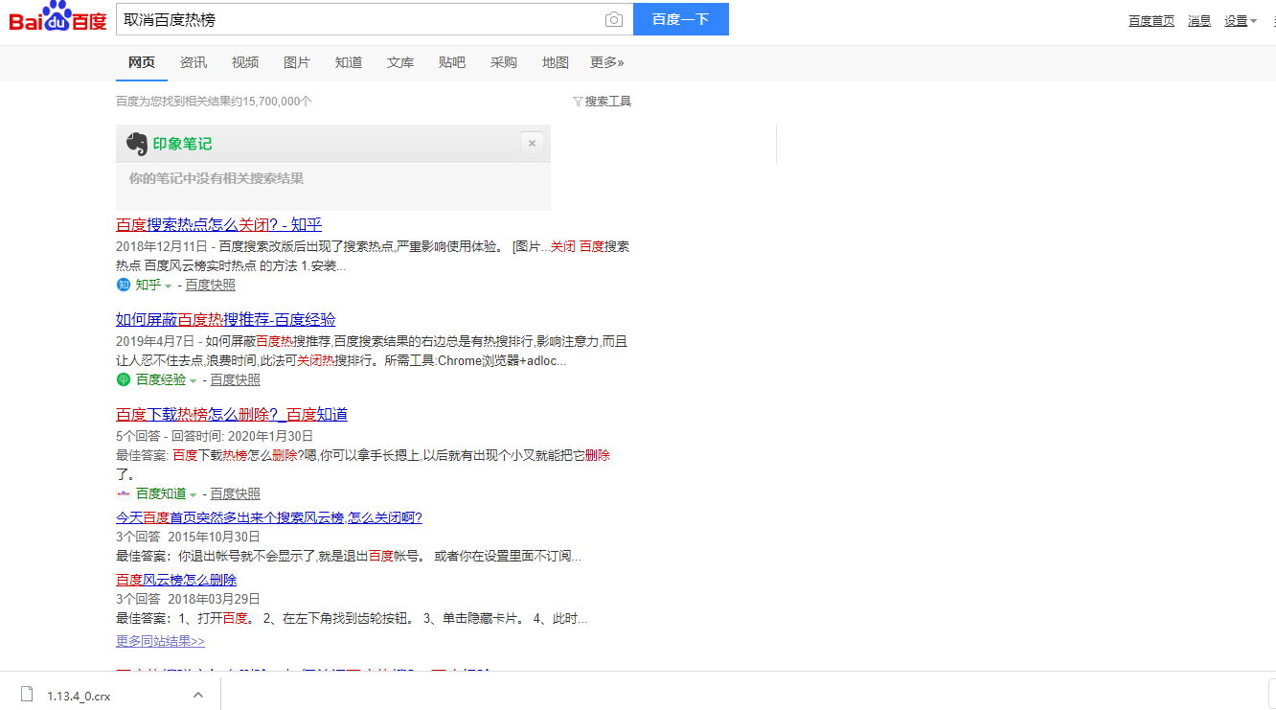Switch to the 视频 tab
Image resolution: width=1276 pixels, height=710 pixels.
245,62
